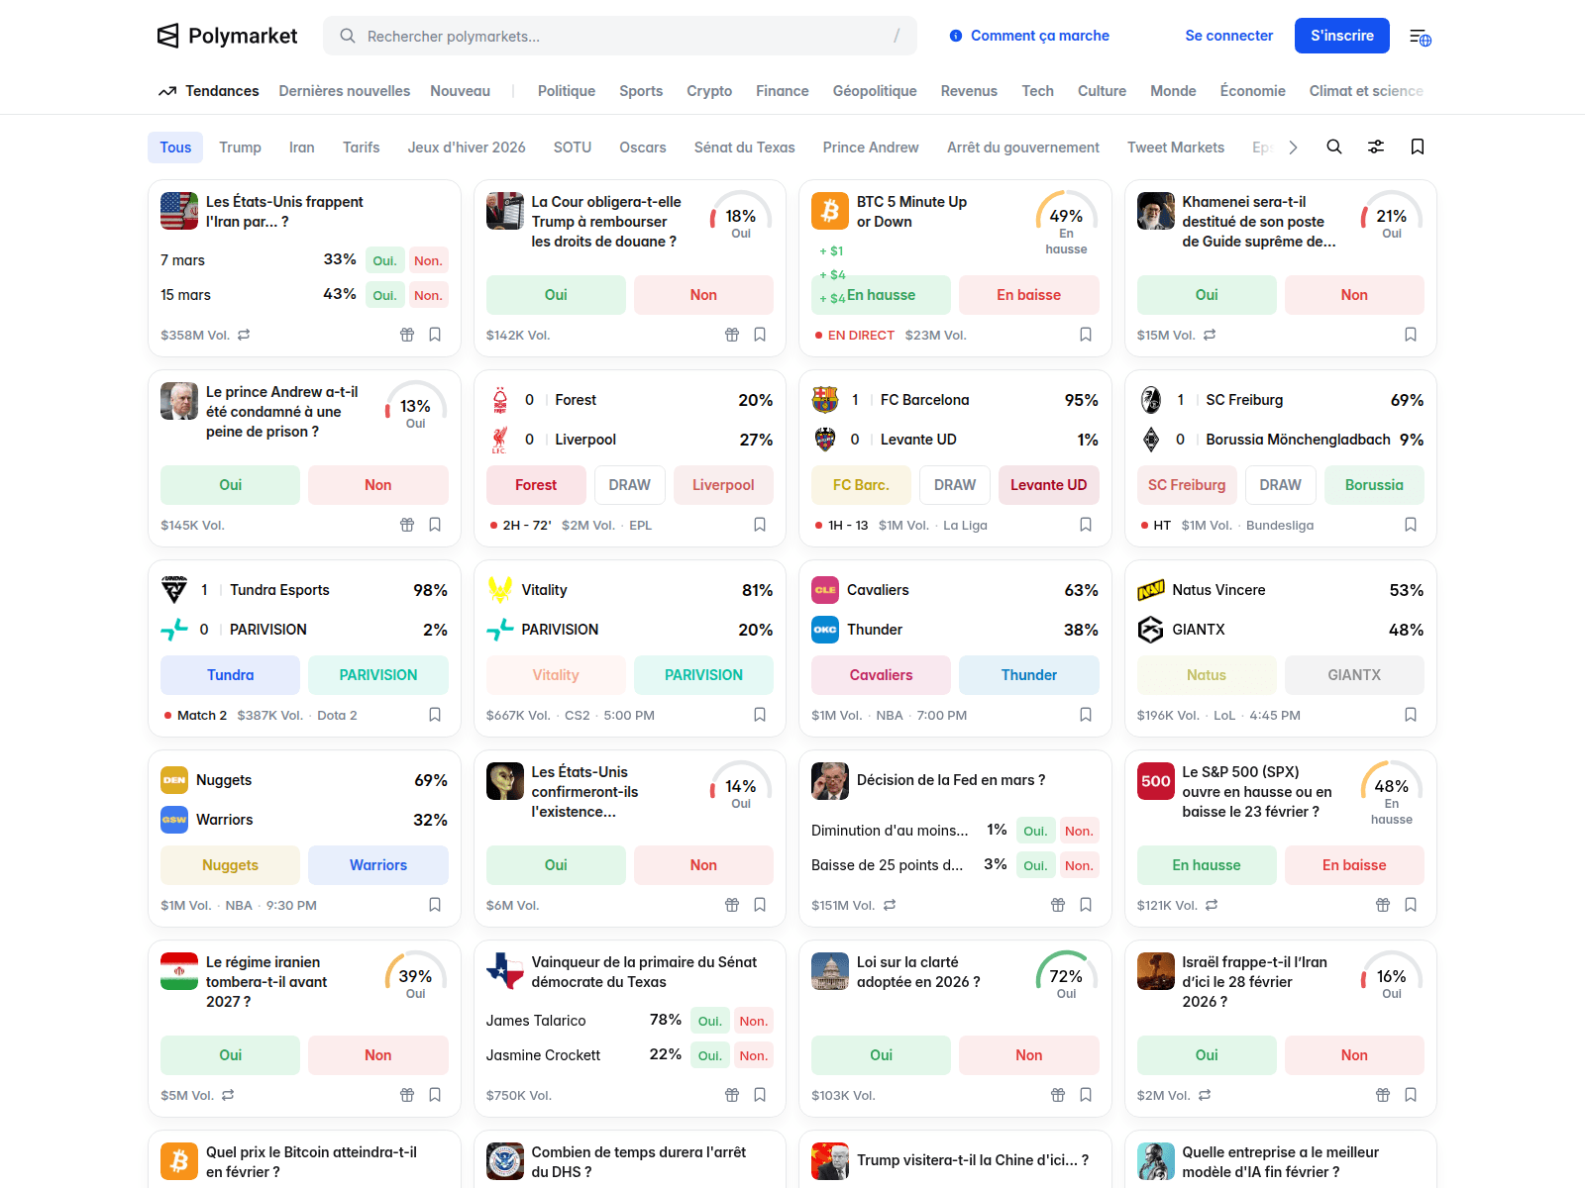Select the Tendances tab
The width and height of the screenshot is (1585, 1188).
pyautogui.click(x=209, y=91)
